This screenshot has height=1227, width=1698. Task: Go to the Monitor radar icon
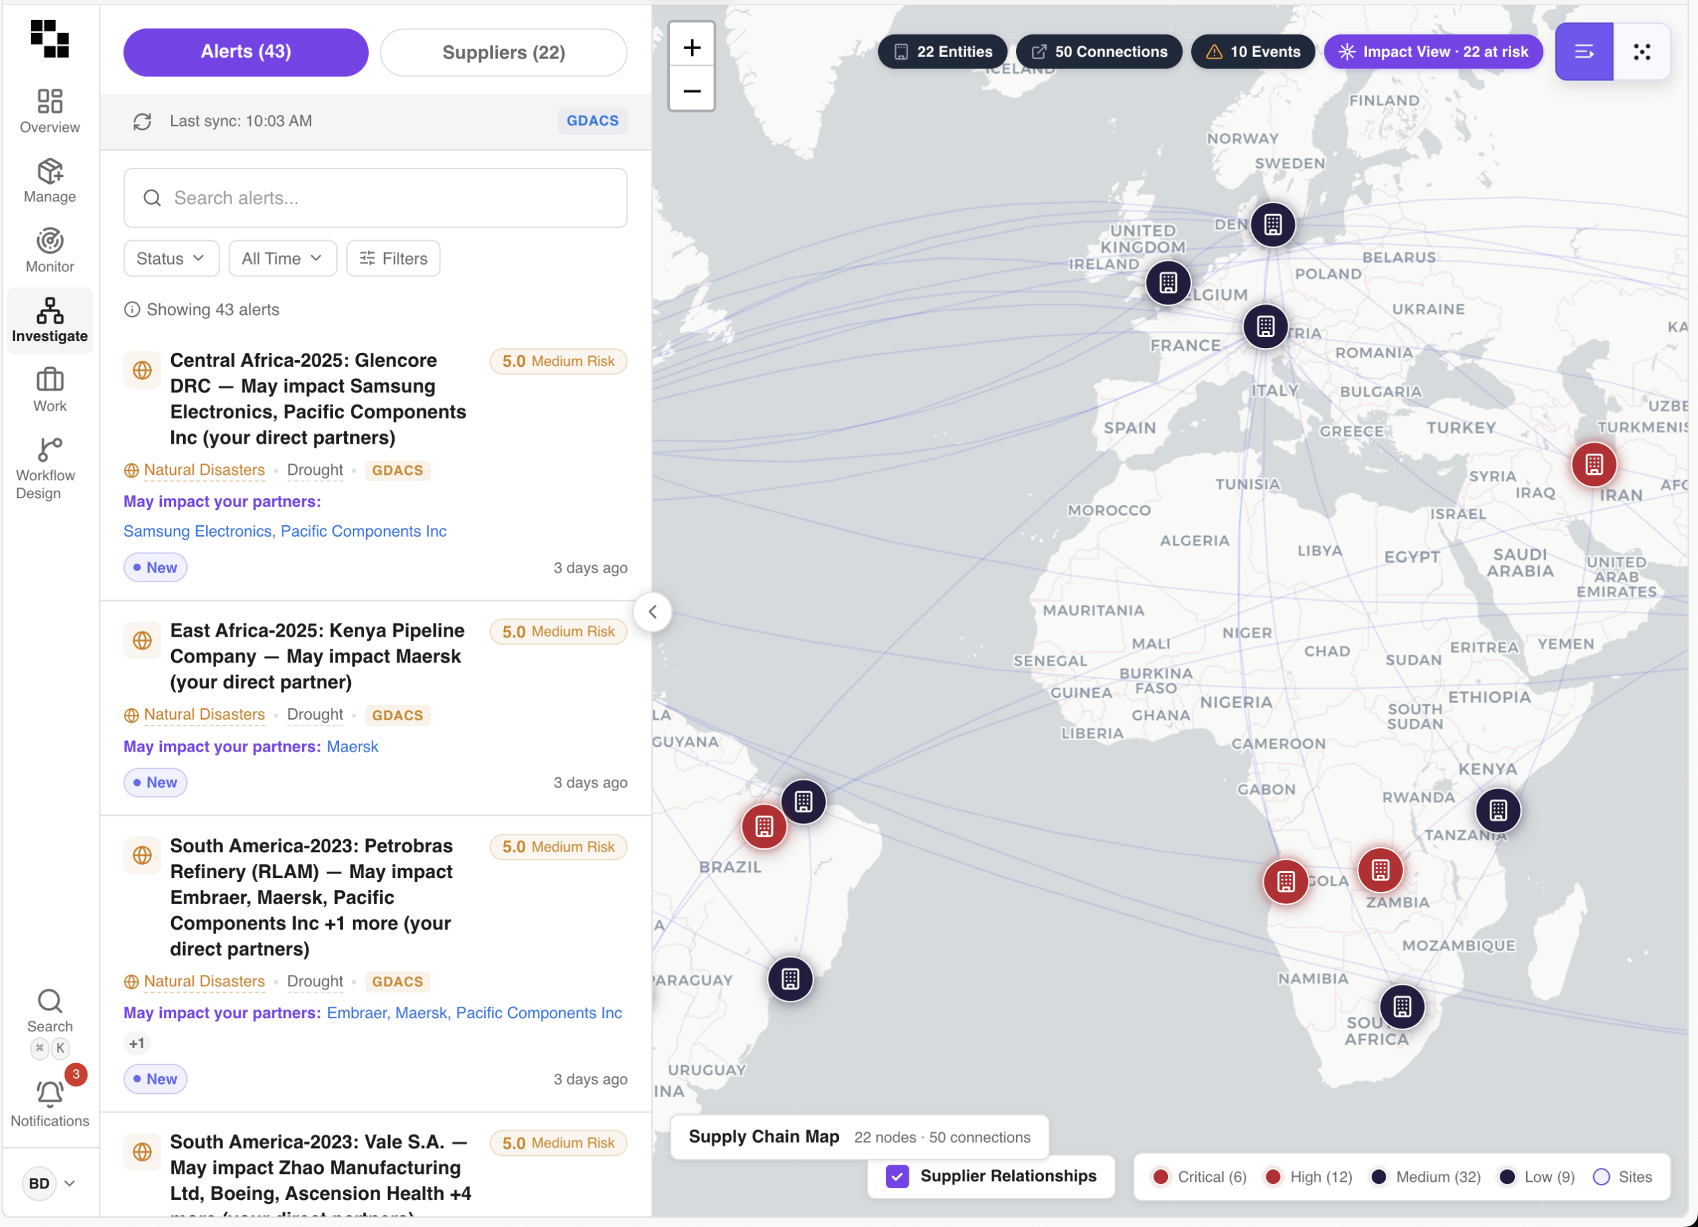tap(49, 241)
